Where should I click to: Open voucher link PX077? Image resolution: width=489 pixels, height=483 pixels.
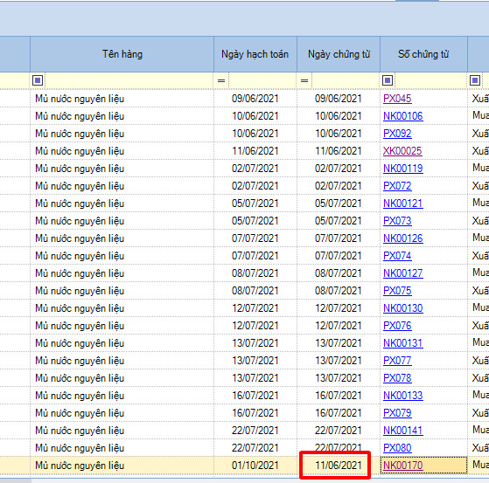click(397, 361)
